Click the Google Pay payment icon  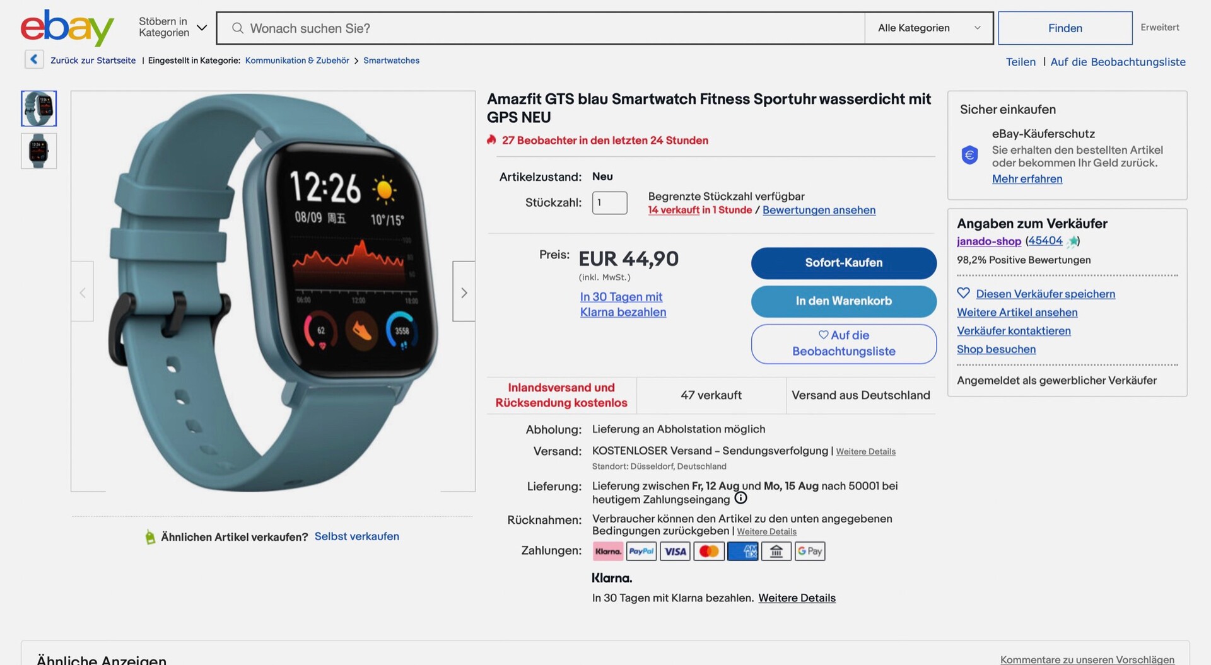tap(810, 552)
